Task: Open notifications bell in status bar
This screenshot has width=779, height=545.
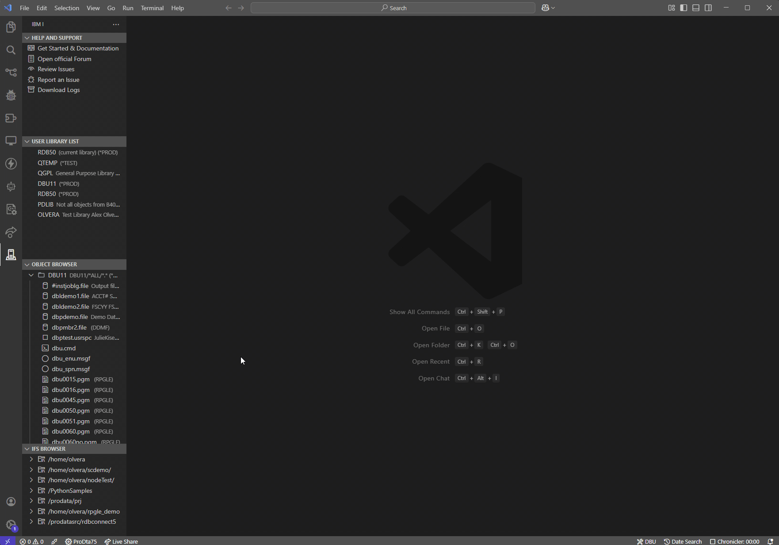Action: [771, 541]
